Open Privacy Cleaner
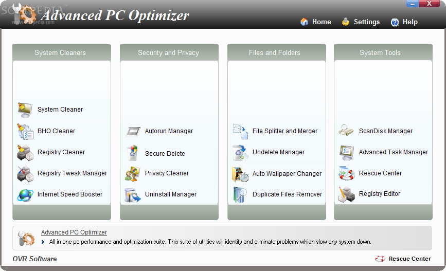This screenshot has height=271, width=446. point(167,173)
